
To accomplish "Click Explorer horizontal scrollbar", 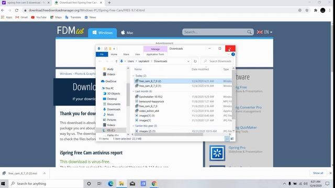I will coord(169,135).
